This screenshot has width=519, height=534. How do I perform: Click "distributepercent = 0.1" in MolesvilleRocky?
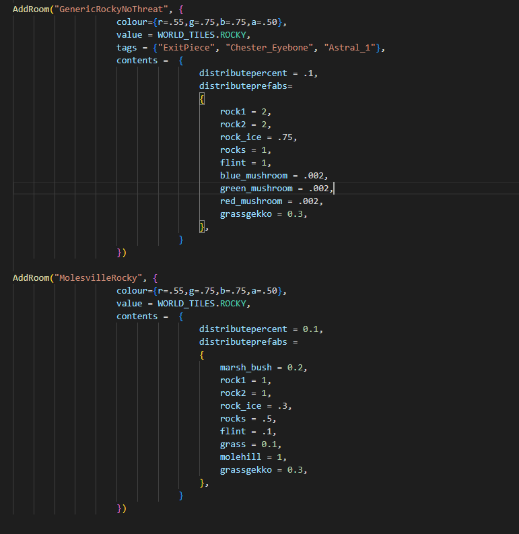click(x=261, y=329)
